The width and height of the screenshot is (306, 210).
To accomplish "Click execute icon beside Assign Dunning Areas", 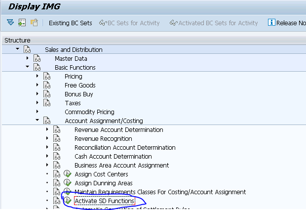I will [68, 183].
